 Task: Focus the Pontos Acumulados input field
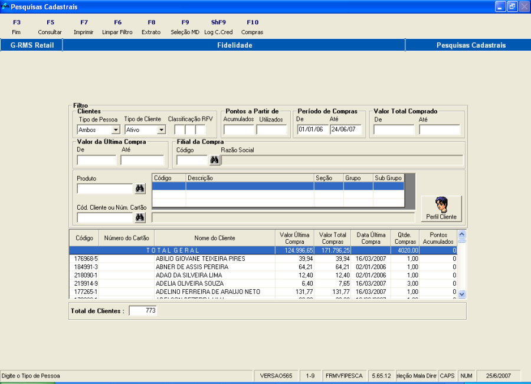point(238,130)
